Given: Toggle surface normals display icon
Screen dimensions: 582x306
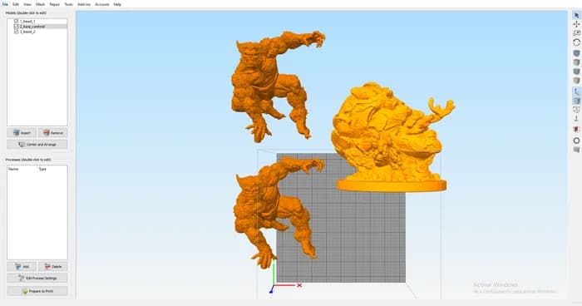Looking at the screenshot, I should coord(576,118).
